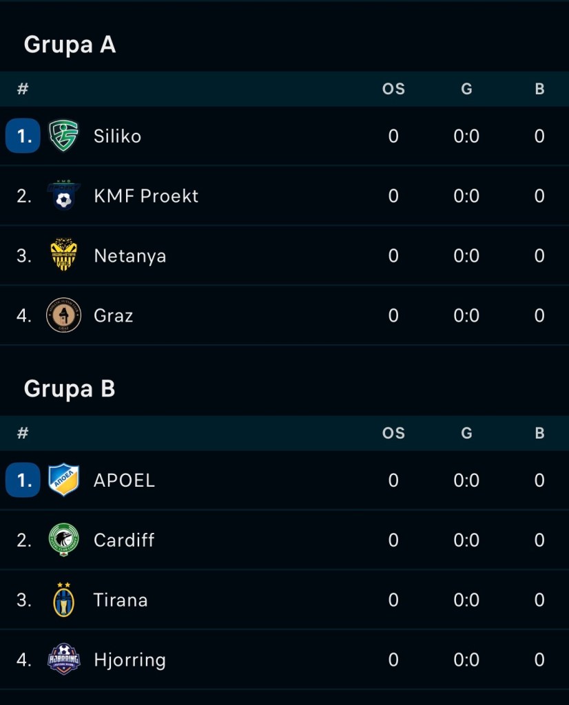The width and height of the screenshot is (569, 705).
Task: Open the KMF Proekt team page
Action: [x=146, y=196]
